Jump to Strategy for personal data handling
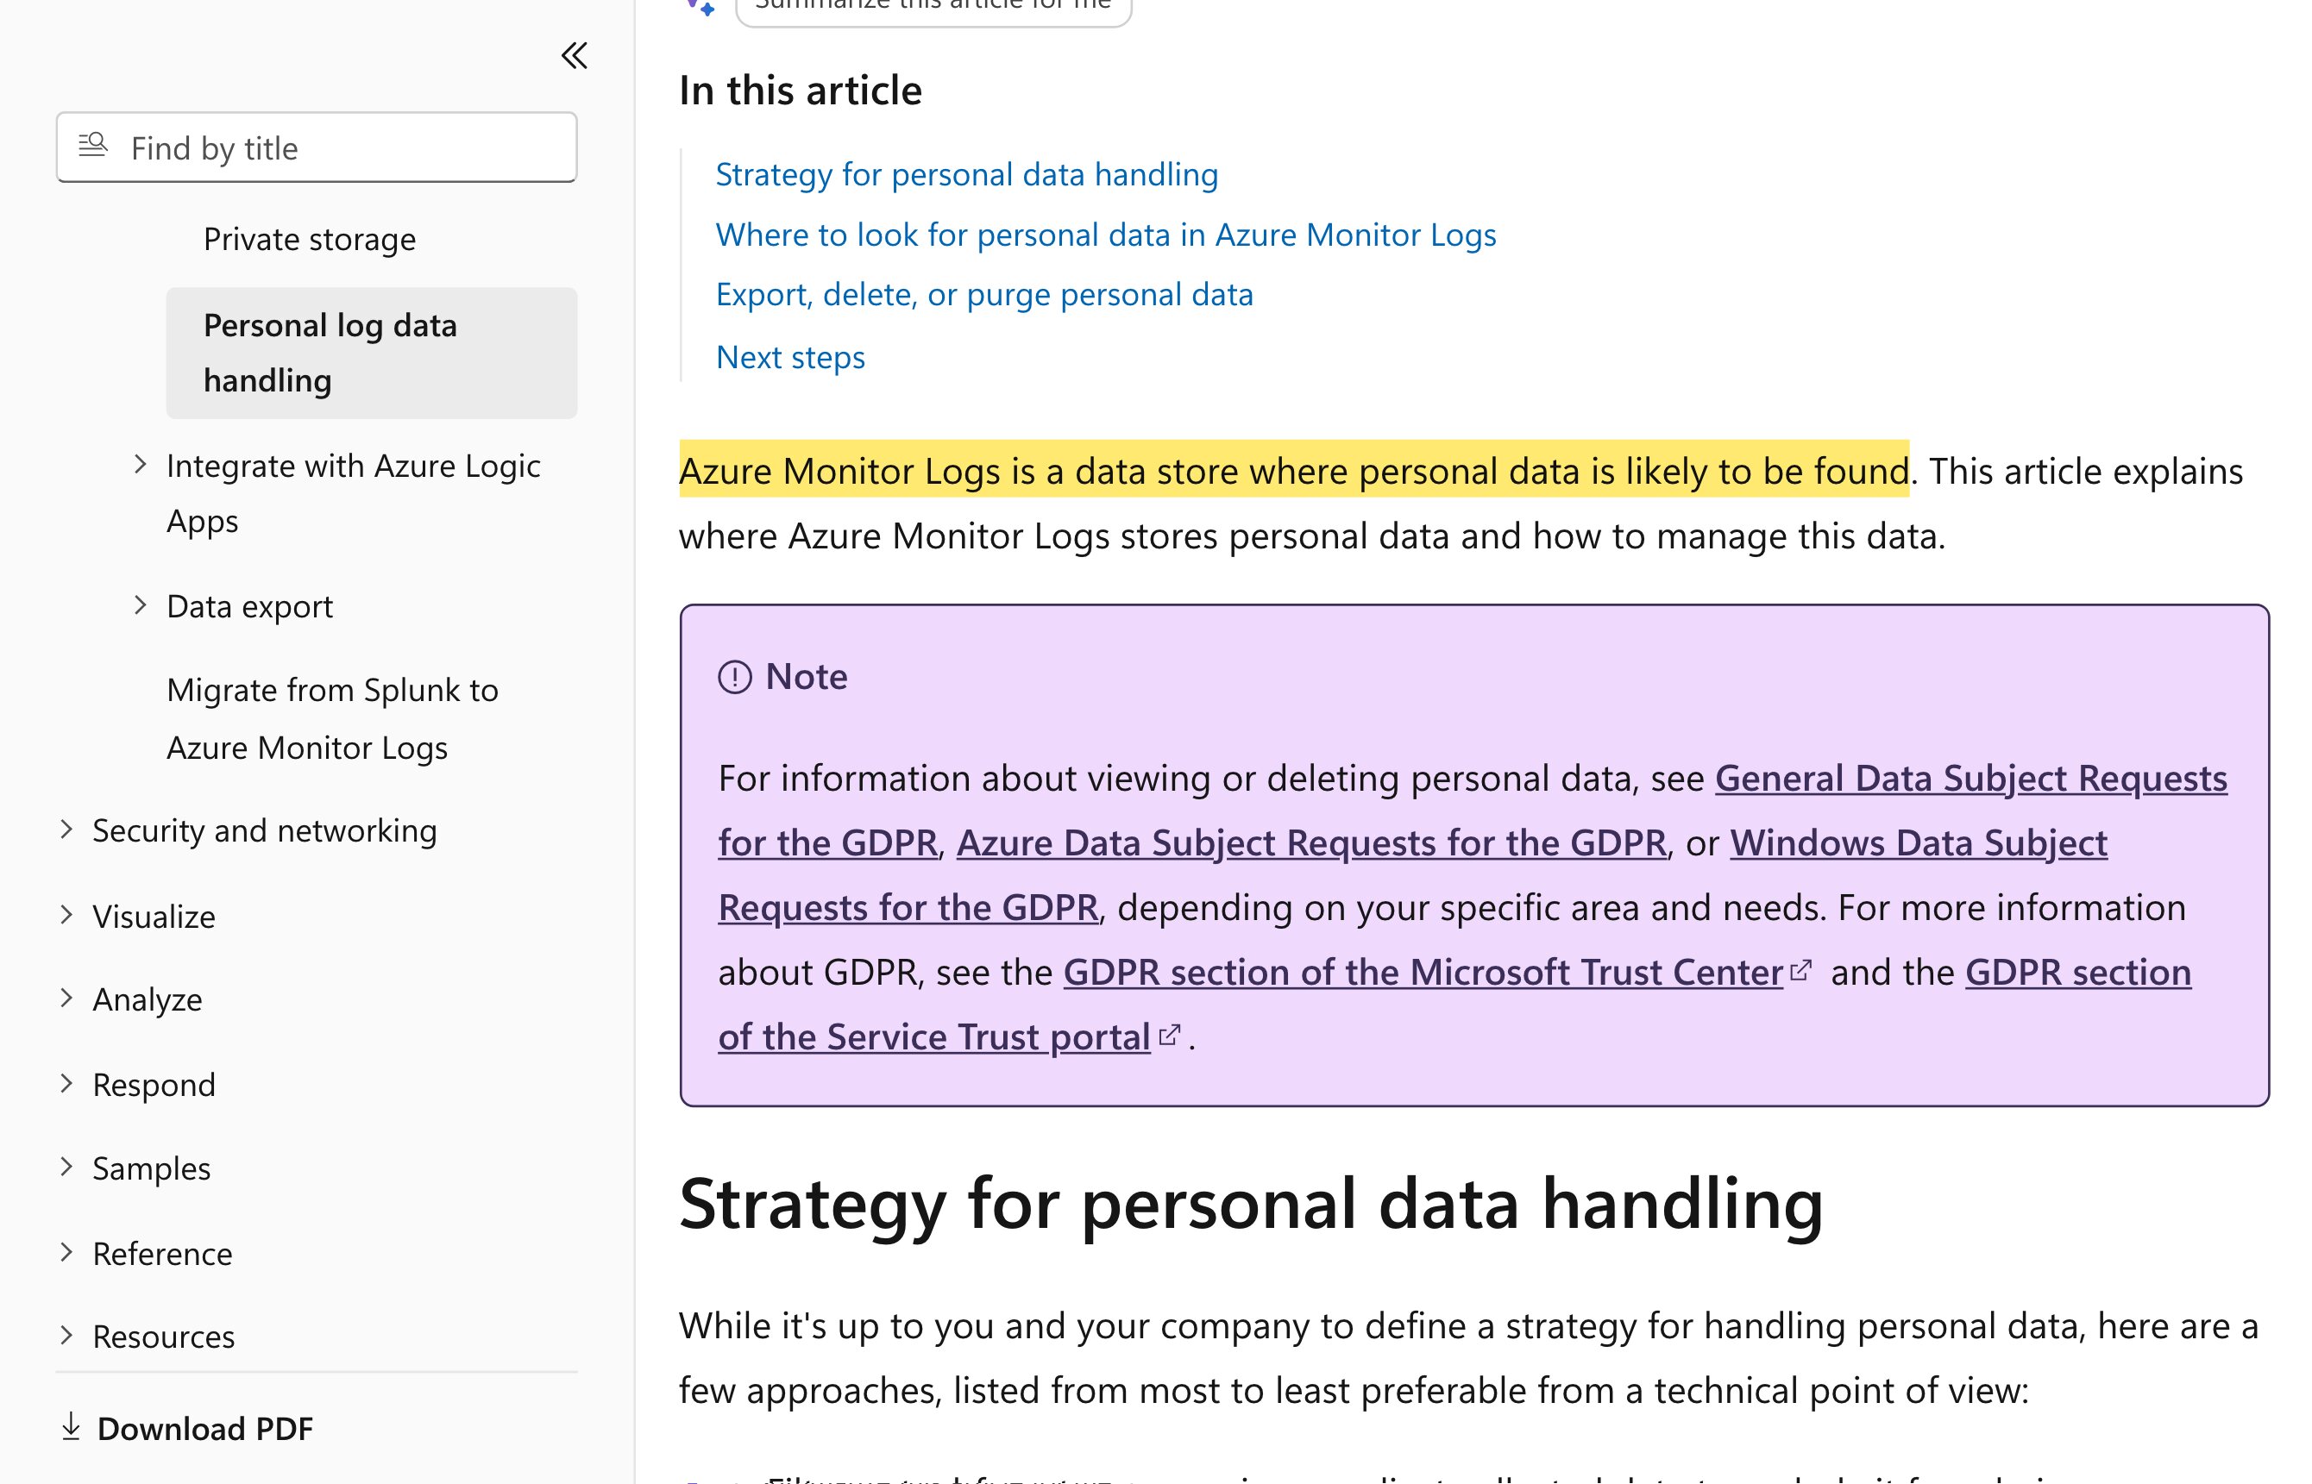The width and height of the screenshot is (2312, 1484). point(966,174)
